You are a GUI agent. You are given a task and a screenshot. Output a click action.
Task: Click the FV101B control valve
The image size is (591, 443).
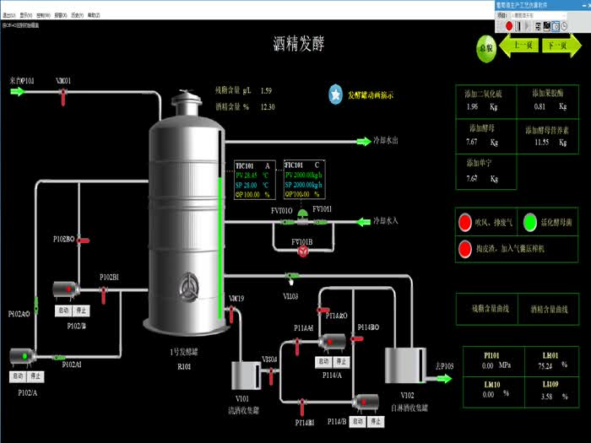[x=301, y=251]
